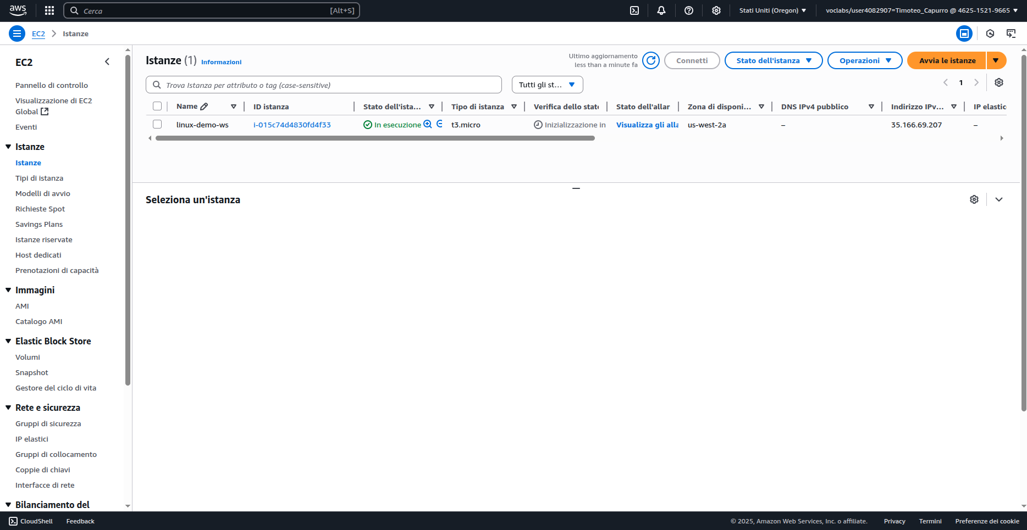Viewport: 1027px width, 530px height.
Task: Go to the previous results page arrow
Action: point(946,82)
